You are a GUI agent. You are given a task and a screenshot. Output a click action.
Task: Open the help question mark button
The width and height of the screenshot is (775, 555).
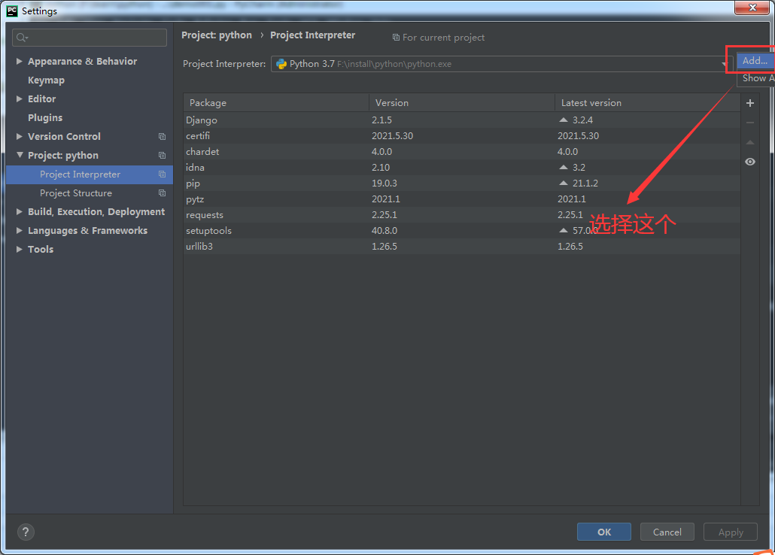tap(26, 532)
